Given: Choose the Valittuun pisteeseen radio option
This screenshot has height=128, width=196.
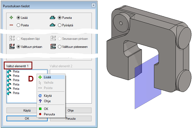Looking at the screenshot, I should [60, 47].
